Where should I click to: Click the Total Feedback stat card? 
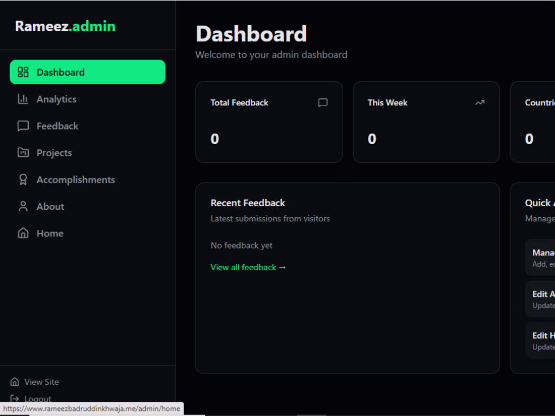pyautogui.click(x=269, y=122)
